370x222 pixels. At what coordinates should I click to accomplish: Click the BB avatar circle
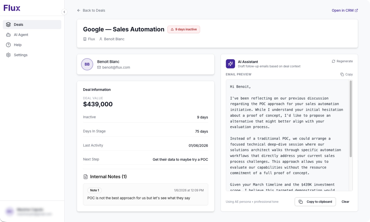tap(87, 64)
